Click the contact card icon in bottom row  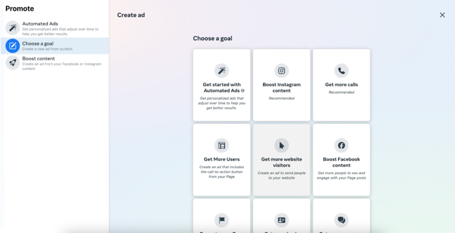click(x=281, y=220)
